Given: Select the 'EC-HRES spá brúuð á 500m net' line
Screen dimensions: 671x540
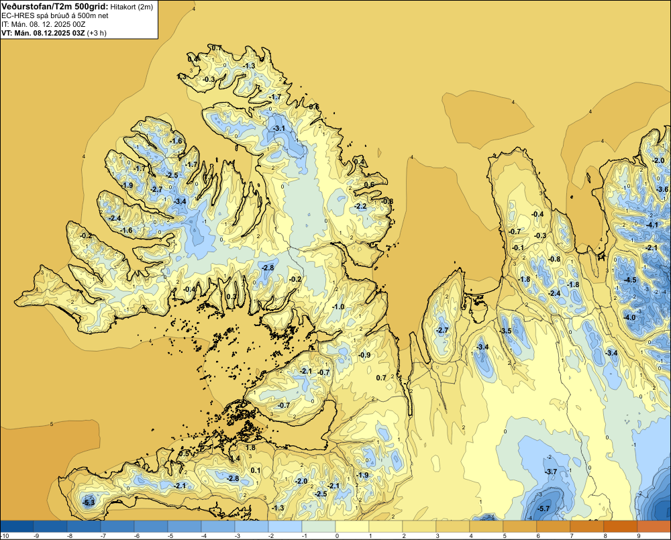Looking at the screenshot, I should (x=55, y=15).
